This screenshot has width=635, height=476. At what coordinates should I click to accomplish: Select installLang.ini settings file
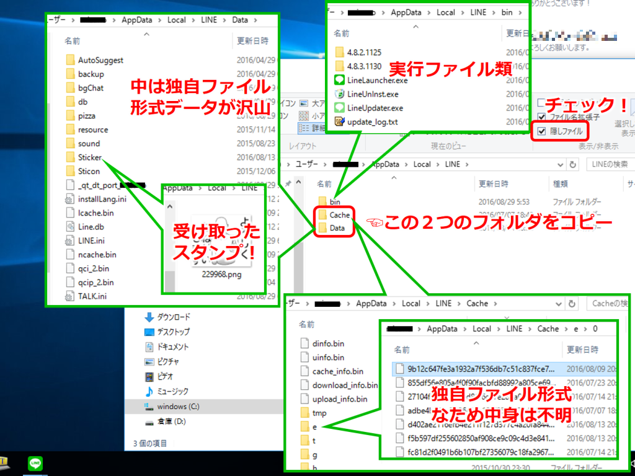coord(96,199)
